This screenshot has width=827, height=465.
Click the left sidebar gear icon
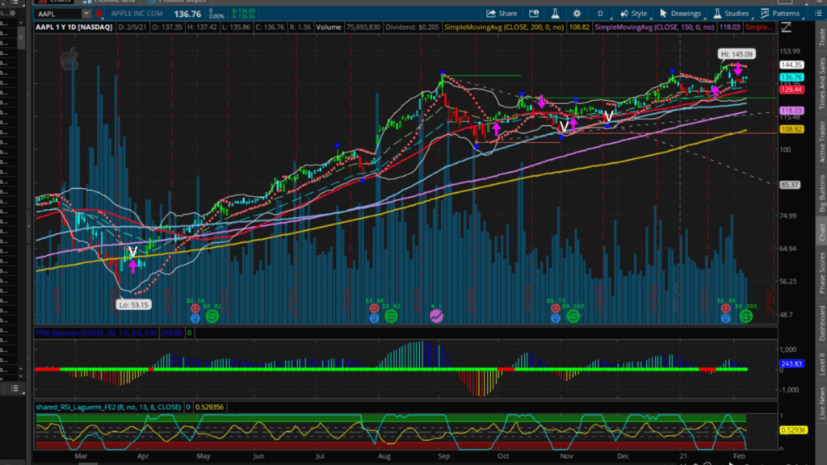(x=13, y=13)
